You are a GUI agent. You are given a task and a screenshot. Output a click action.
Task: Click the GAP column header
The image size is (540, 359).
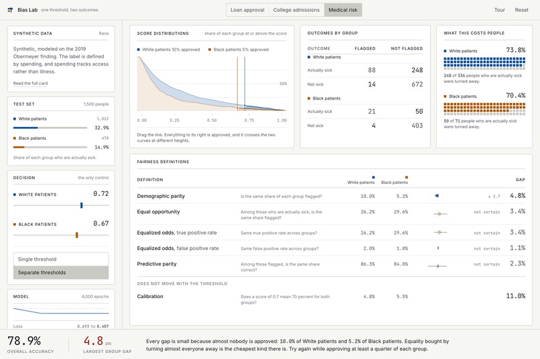pyautogui.click(x=521, y=180)
